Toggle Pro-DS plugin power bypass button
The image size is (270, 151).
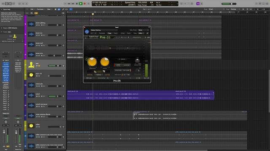tap(87, 32)
